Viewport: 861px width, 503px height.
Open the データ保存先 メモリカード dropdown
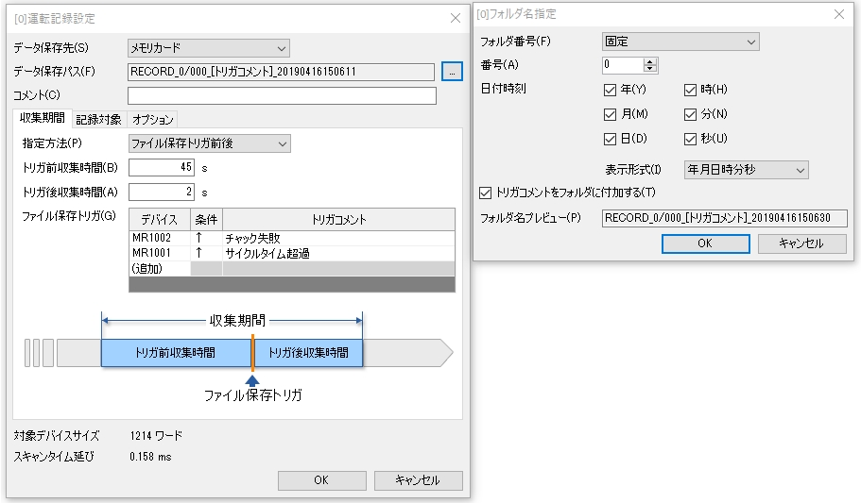[208, 47]
